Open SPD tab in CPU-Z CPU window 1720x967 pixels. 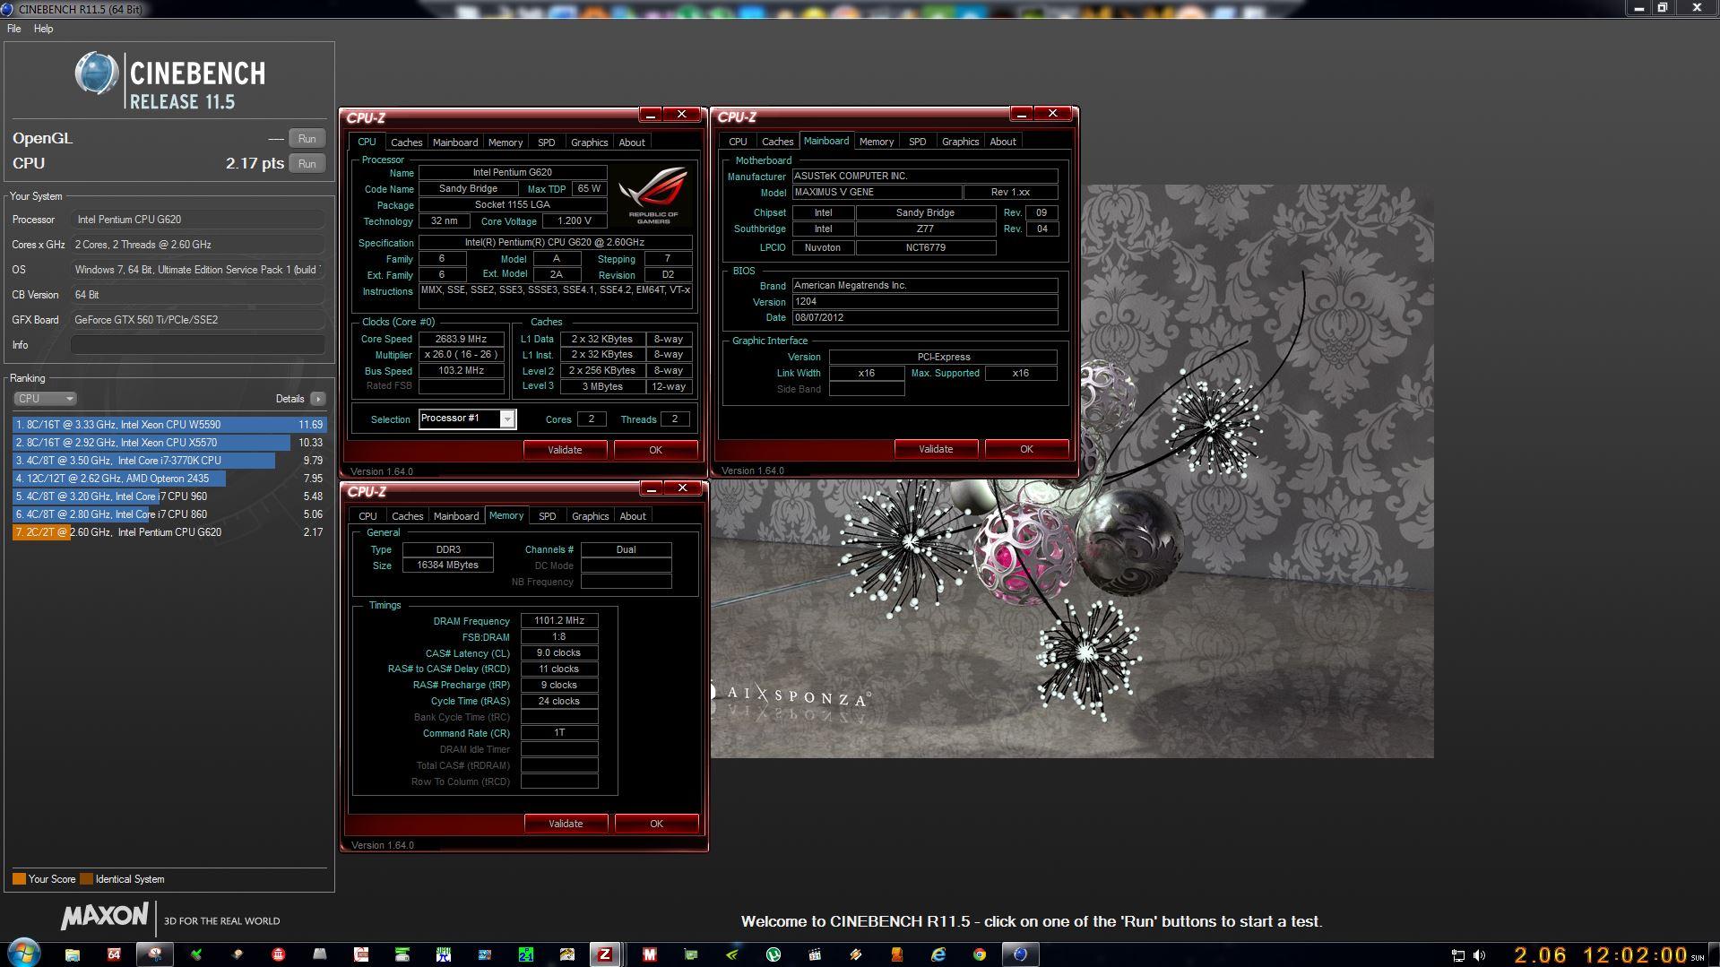(x=546, y=142)
